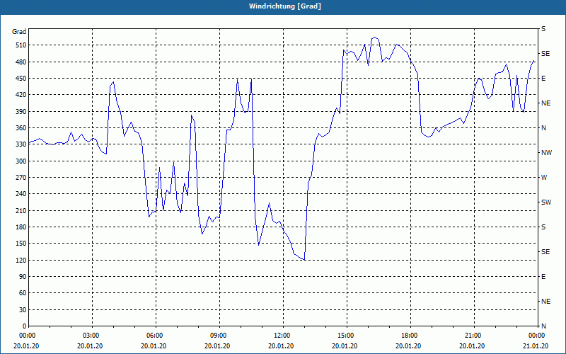Select the E compass label level with 450
The width and height of the screenshot is (566, 354).
[543, 79]
